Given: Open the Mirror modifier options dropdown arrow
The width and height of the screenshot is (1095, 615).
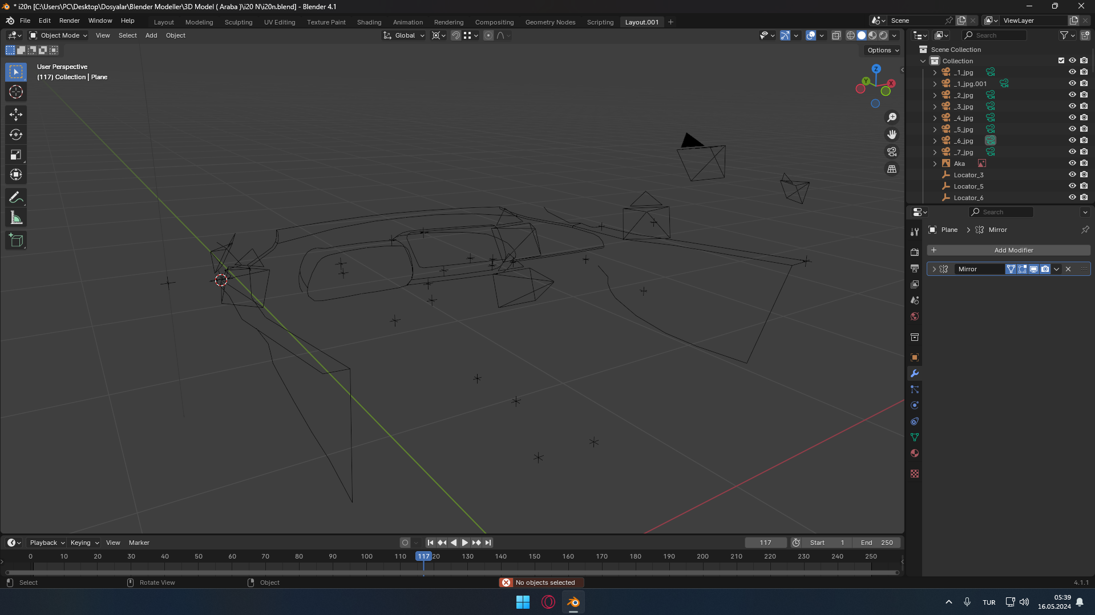Looking at the screenshot, I should [1057, 269].
